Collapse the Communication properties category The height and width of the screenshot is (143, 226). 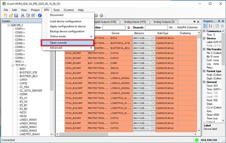204,31
